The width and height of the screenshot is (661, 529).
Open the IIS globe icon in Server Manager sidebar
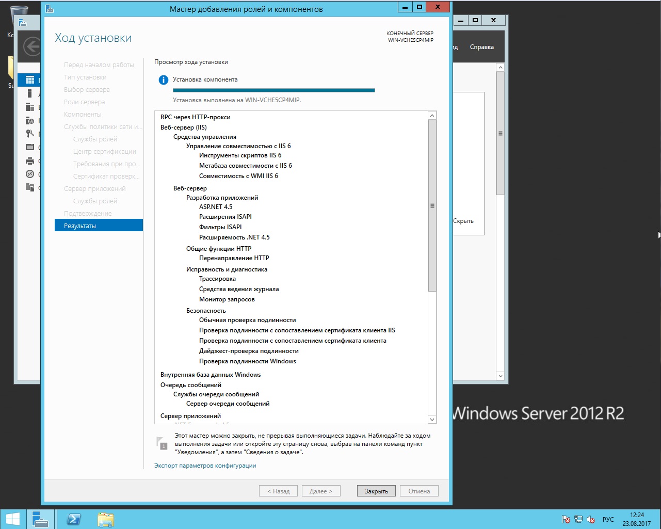click(30, 120)
